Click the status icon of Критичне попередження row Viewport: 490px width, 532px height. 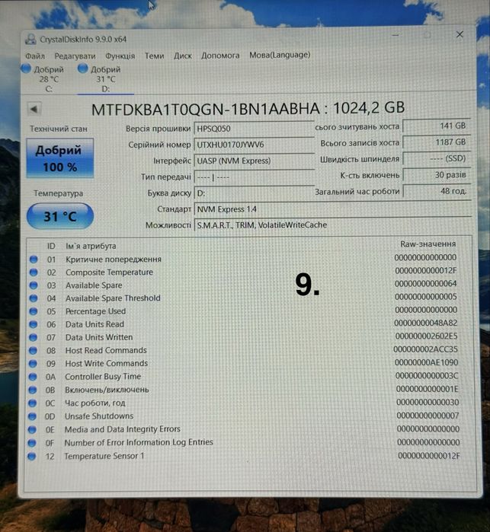(34, 260)
